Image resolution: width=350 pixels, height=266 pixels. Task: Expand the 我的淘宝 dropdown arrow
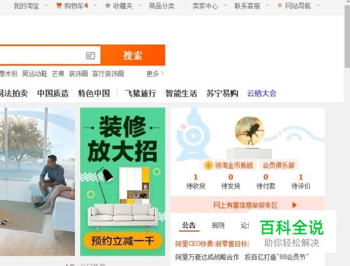[x=46, y=5]
